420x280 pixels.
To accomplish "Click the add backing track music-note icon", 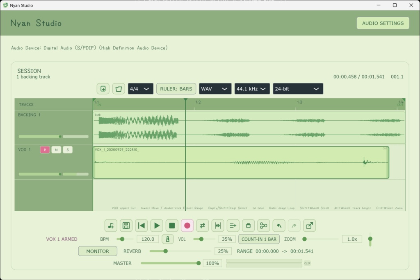I will tap(111, 226).
